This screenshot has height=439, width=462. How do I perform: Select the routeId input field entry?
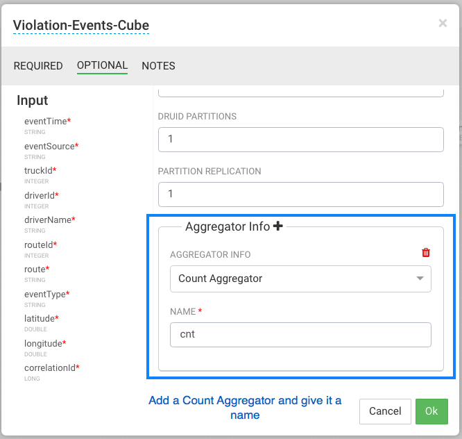(40, 245)
